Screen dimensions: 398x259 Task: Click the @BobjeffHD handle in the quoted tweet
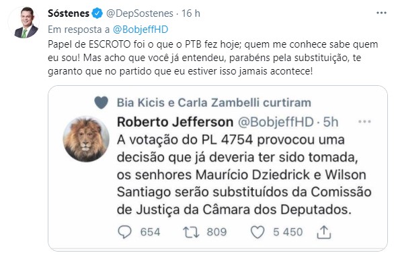click(276, 122)
